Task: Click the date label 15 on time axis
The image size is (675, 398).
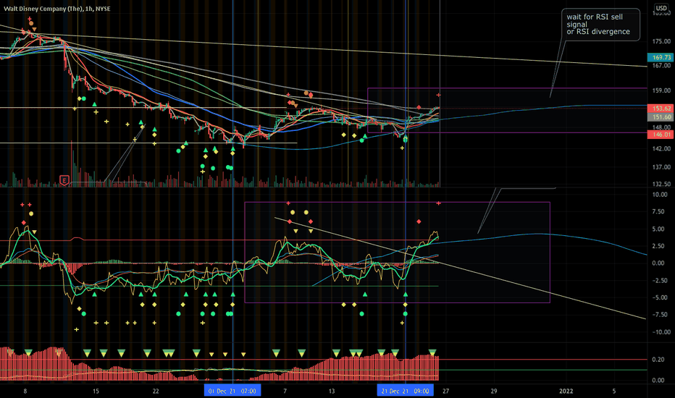Action: pos(96,391)
